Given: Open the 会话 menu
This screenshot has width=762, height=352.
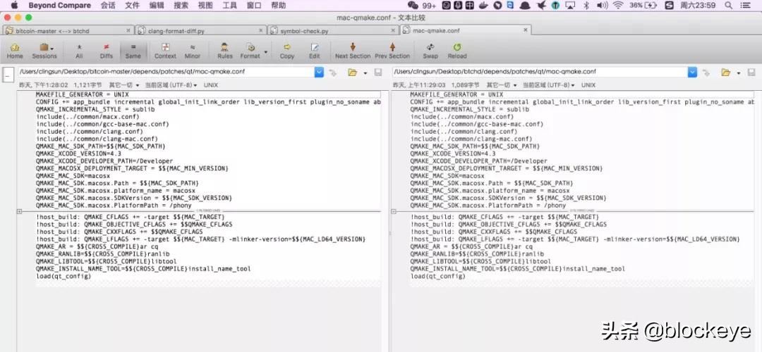Looking at the screenshot, I should coord(108,6).
